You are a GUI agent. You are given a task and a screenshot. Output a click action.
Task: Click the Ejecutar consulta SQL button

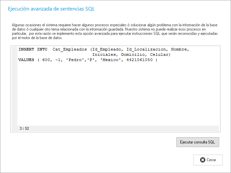coord(197,142)
